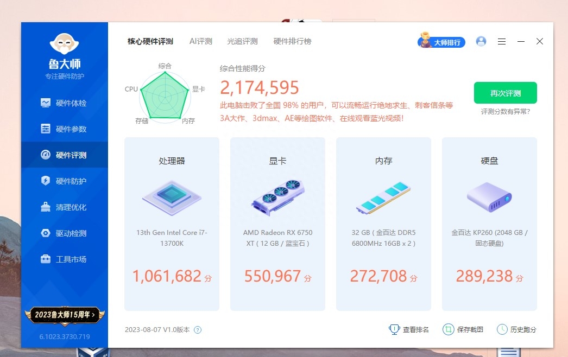Minimize the 鲁大师 window
This screenshot has height=357, width=568.
tap(521, 42)
